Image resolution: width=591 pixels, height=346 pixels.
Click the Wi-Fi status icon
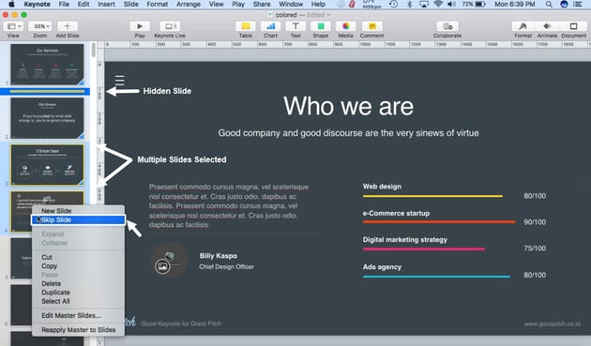pos(437,4)
